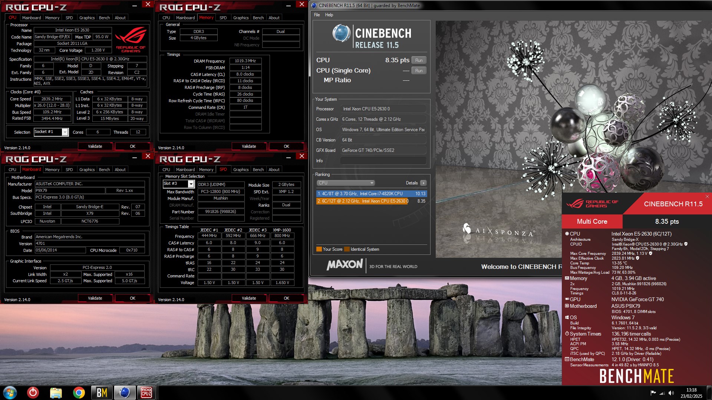This screenshot has width=712, height=400.
Task: Click the DRAM Frequency value 1019.3 MHz
Action: tap(245, 61)
